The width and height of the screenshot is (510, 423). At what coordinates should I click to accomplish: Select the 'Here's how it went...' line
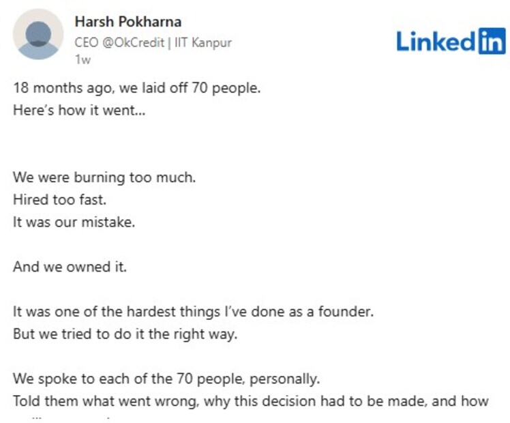pos(79,109)
